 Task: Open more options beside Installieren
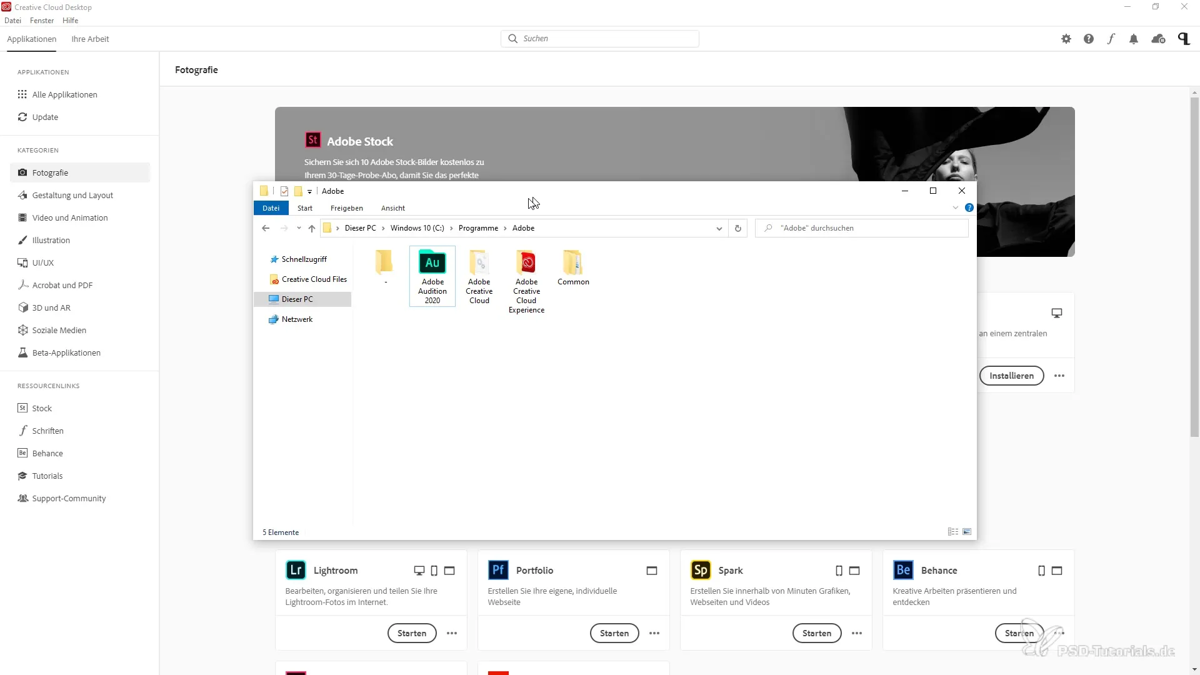1059,376
